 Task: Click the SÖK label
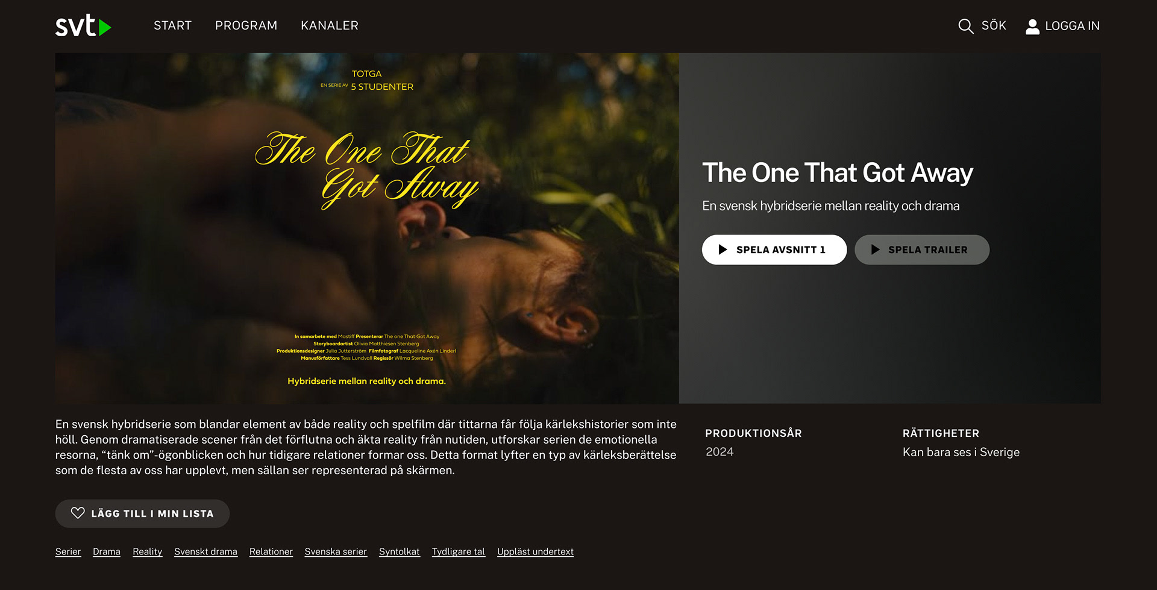coord(994,25)
